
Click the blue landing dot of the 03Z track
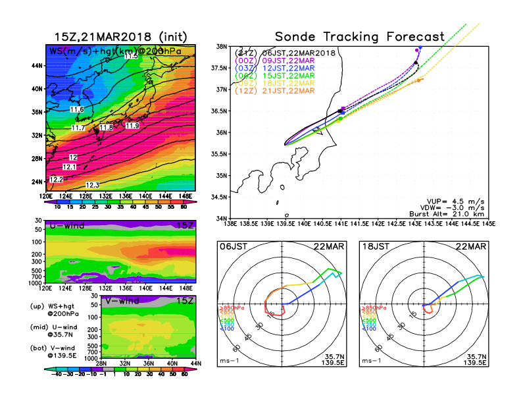coord(420,47)
